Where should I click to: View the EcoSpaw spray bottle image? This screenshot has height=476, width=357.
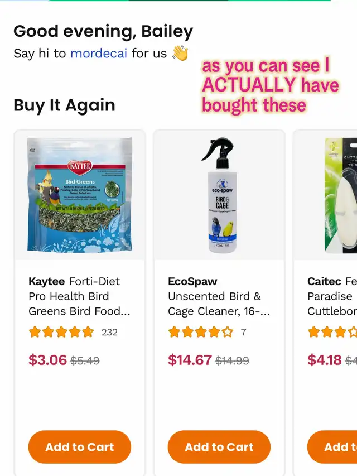219,195
